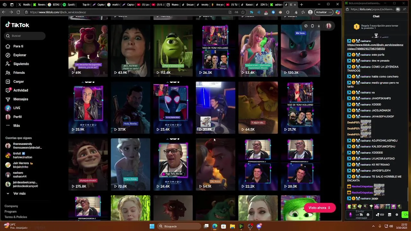Open the Lotso video with 61K views
This screenshot has height=231, width=411.
click(x=88, y=51)
